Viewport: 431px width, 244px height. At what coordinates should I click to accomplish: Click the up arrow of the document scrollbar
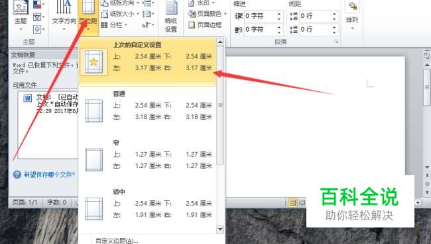tap(427, 65)
